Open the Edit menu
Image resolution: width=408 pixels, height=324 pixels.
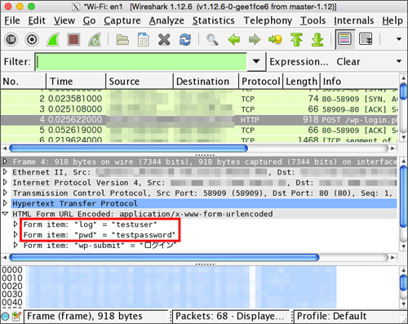point(37,20)
